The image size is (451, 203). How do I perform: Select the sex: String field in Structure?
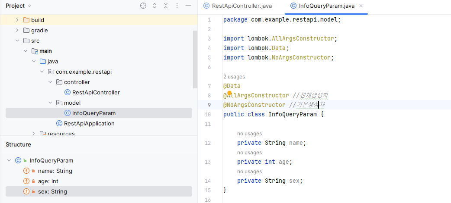click(x=99, y=191)
